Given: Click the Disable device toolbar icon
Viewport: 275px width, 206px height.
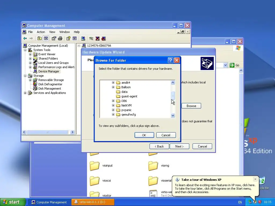Looking at the screenshot, I should [104, 38].
